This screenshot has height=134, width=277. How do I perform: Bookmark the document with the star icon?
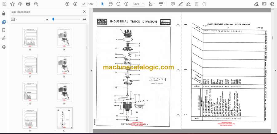point(12,4)
